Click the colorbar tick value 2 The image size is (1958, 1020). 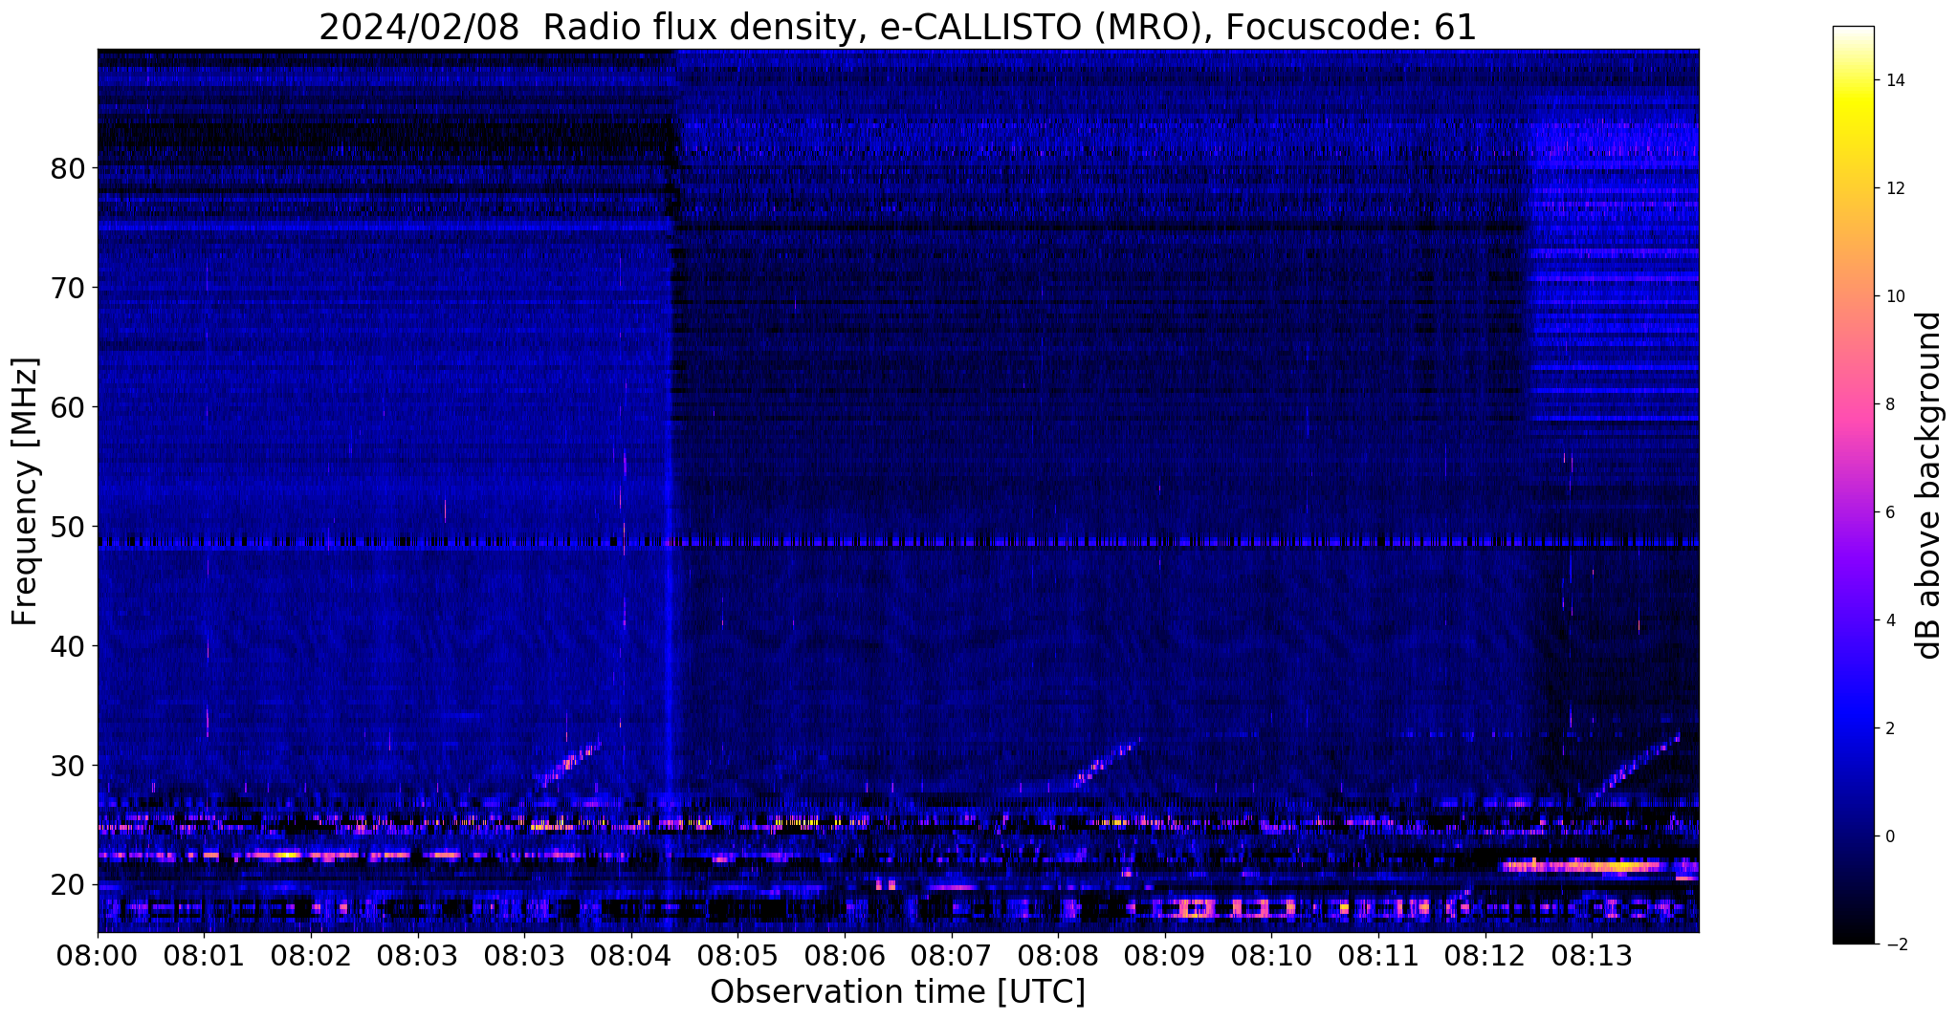(1889, 728)
